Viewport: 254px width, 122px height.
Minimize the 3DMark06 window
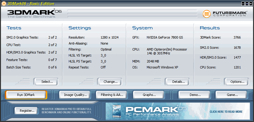243,4
